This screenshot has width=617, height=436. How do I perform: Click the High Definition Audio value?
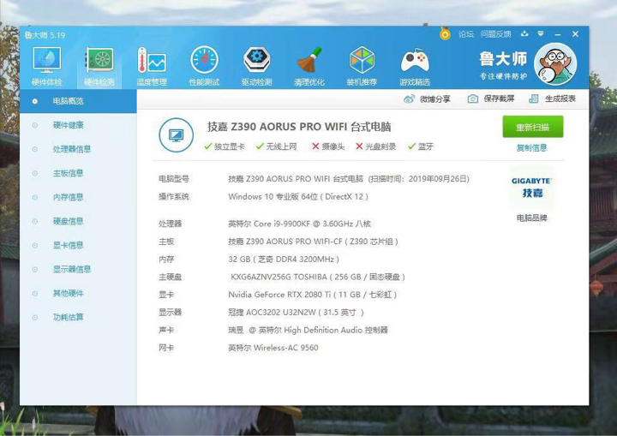point(308,330)
